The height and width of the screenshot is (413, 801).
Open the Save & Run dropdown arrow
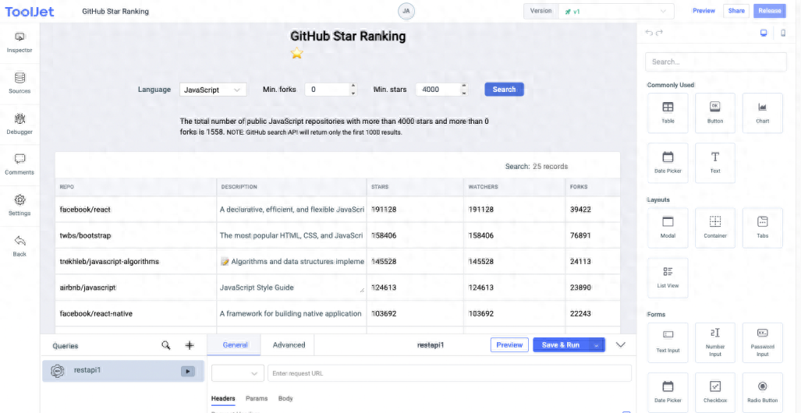pyautogui.click(x=597, y=345)
